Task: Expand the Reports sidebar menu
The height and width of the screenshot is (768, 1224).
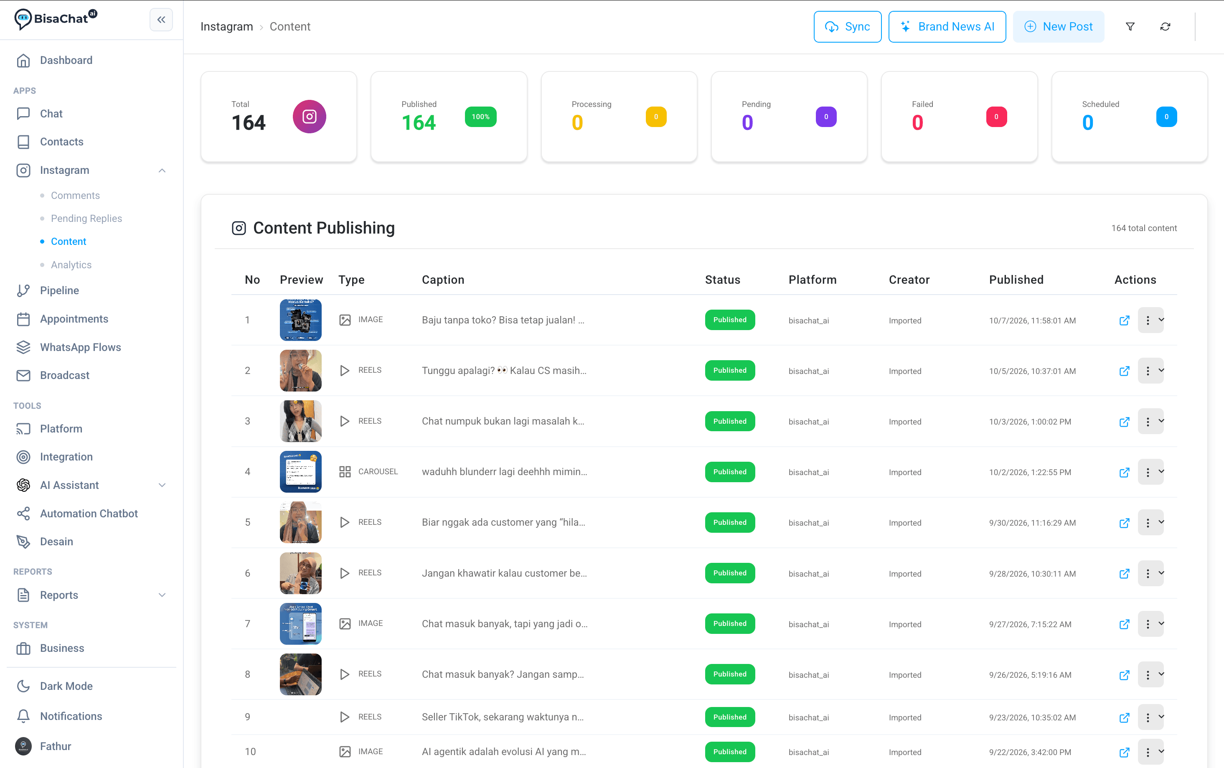Action: click(162, 595)
